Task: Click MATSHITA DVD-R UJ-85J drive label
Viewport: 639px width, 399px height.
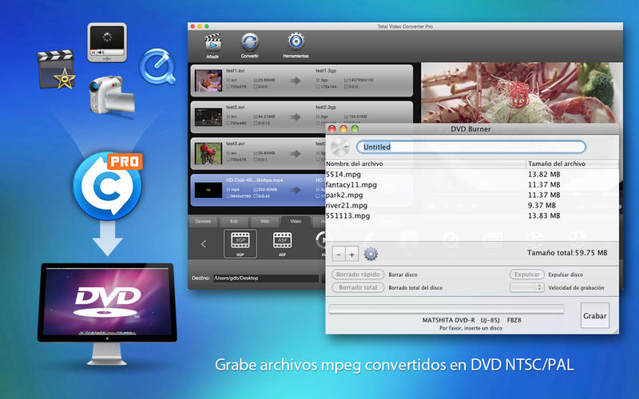Action: click(x=471, y=321)
